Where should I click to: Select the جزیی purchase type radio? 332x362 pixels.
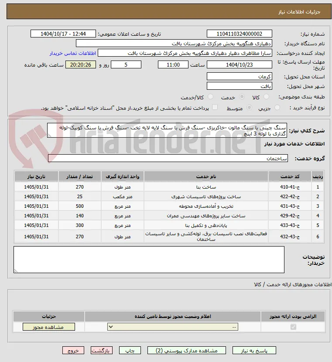point(277,108)
